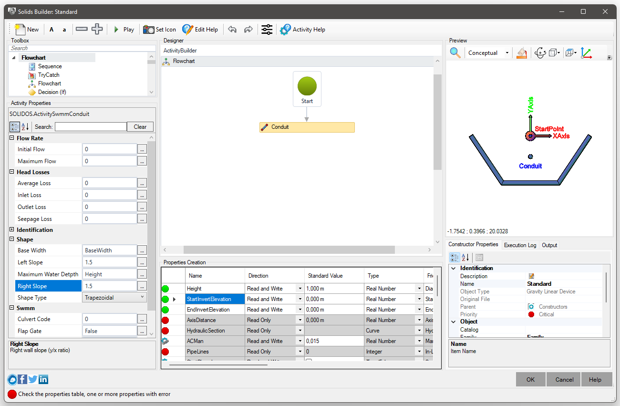Open the property pages icon in Constructor Properties
Viewport: 620px width, 406px height.
(x=479, y=258)
